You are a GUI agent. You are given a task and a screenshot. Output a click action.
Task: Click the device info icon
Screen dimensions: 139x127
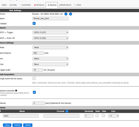click(x=71, y=14)
